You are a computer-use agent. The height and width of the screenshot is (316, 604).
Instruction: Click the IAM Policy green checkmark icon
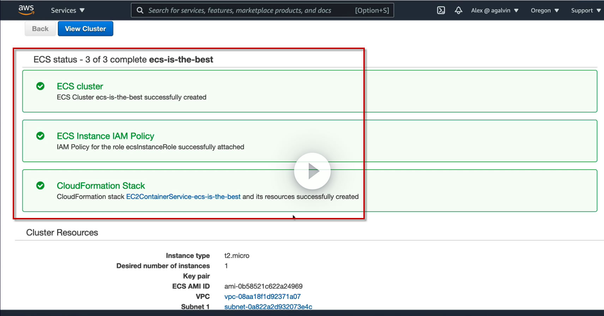(x=41, y=136)
